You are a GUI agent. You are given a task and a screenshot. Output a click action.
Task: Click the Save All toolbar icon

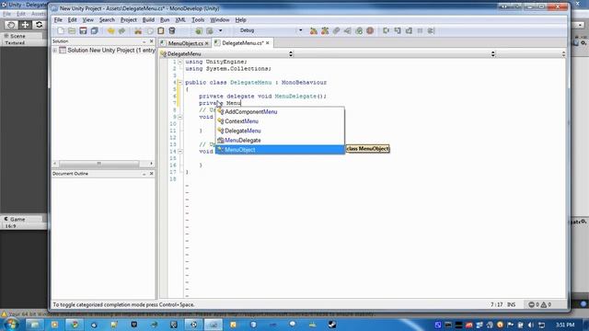(94, 30)
